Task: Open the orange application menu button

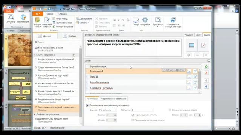Action: click(38, 14)
